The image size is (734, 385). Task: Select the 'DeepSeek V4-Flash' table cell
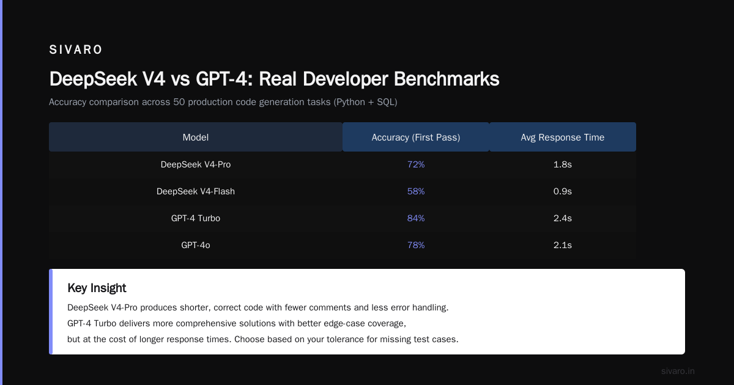point(196,191)
